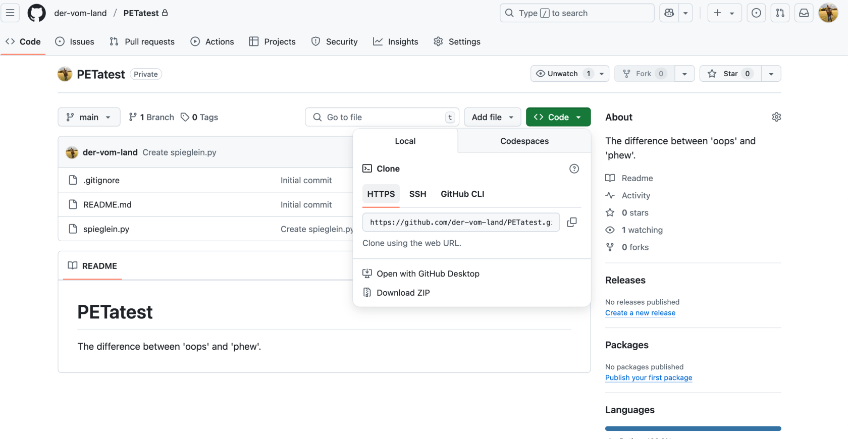Image resolution: width=848 pixels, height=439 pixels.
Task: Open the hamburger navigation menu
Action: pos(10,13)
